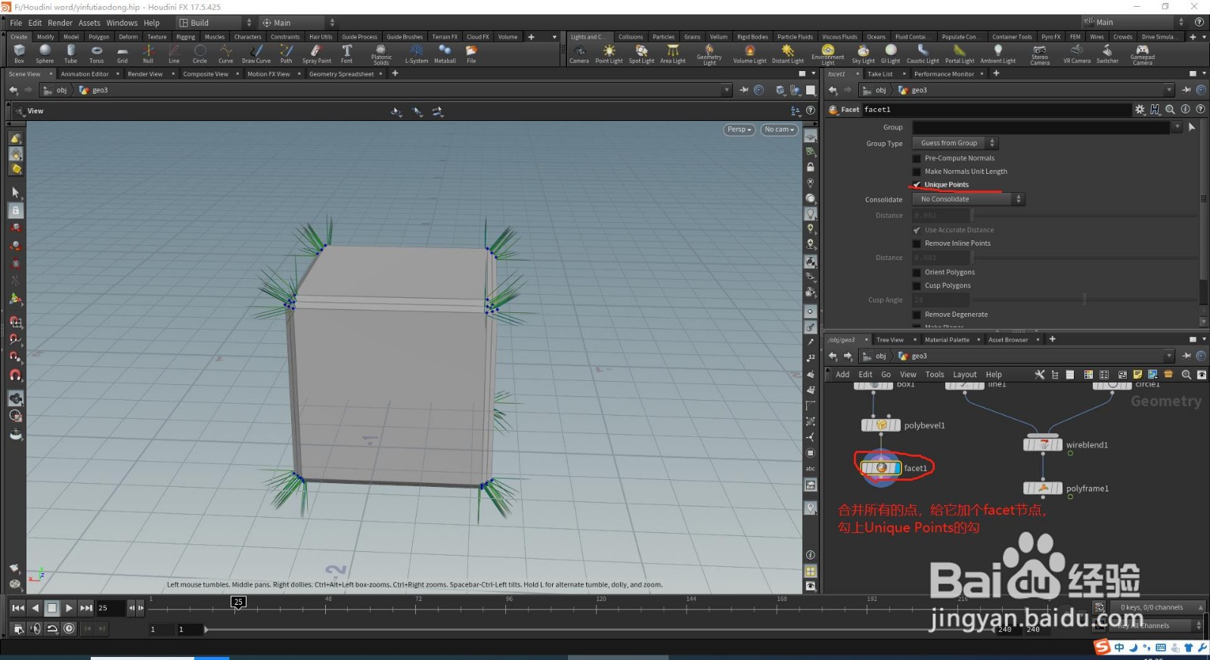Play the timeline forward
The height and width of the screenshot is (660, 1210).
pyautogui.click(x=69, y=608)
